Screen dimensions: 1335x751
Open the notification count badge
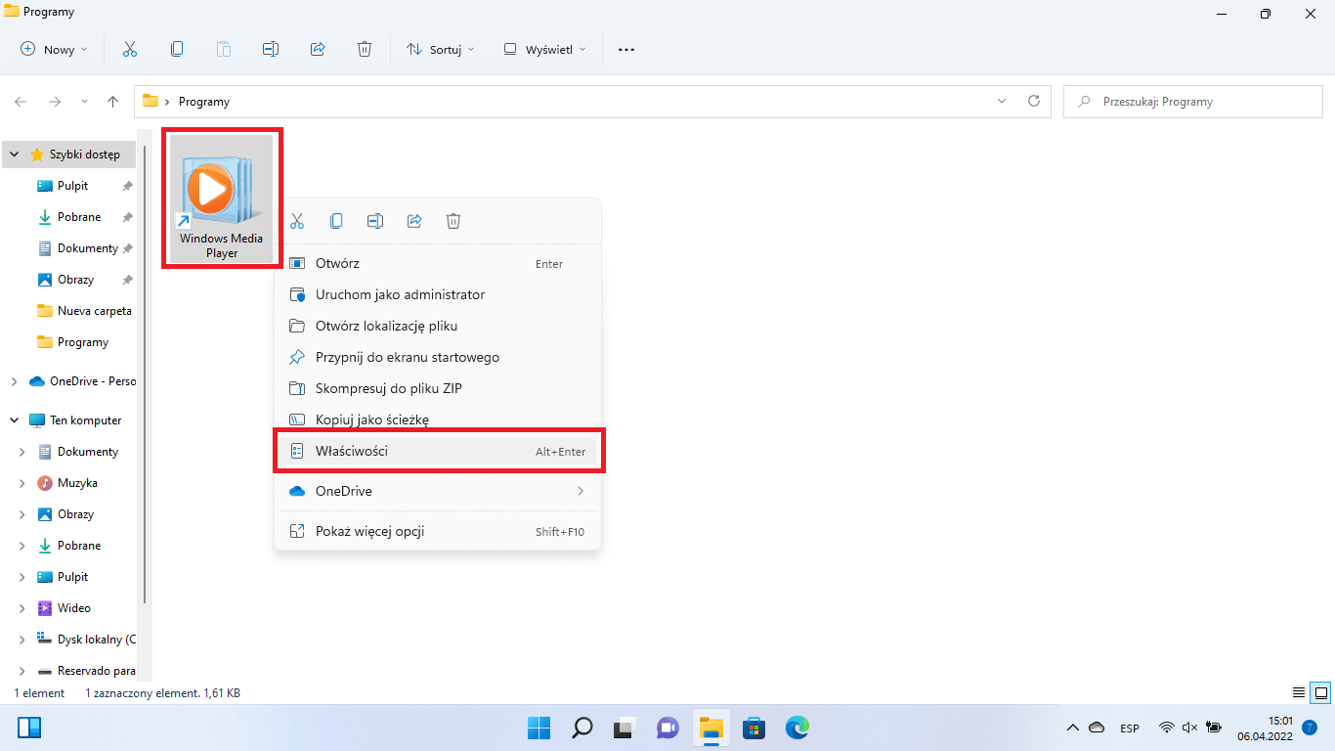pyautogui.click(x=1310, y=728)
